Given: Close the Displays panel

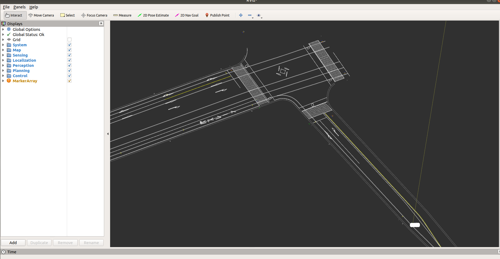Looking at the screenshot, I should point(101,23).
